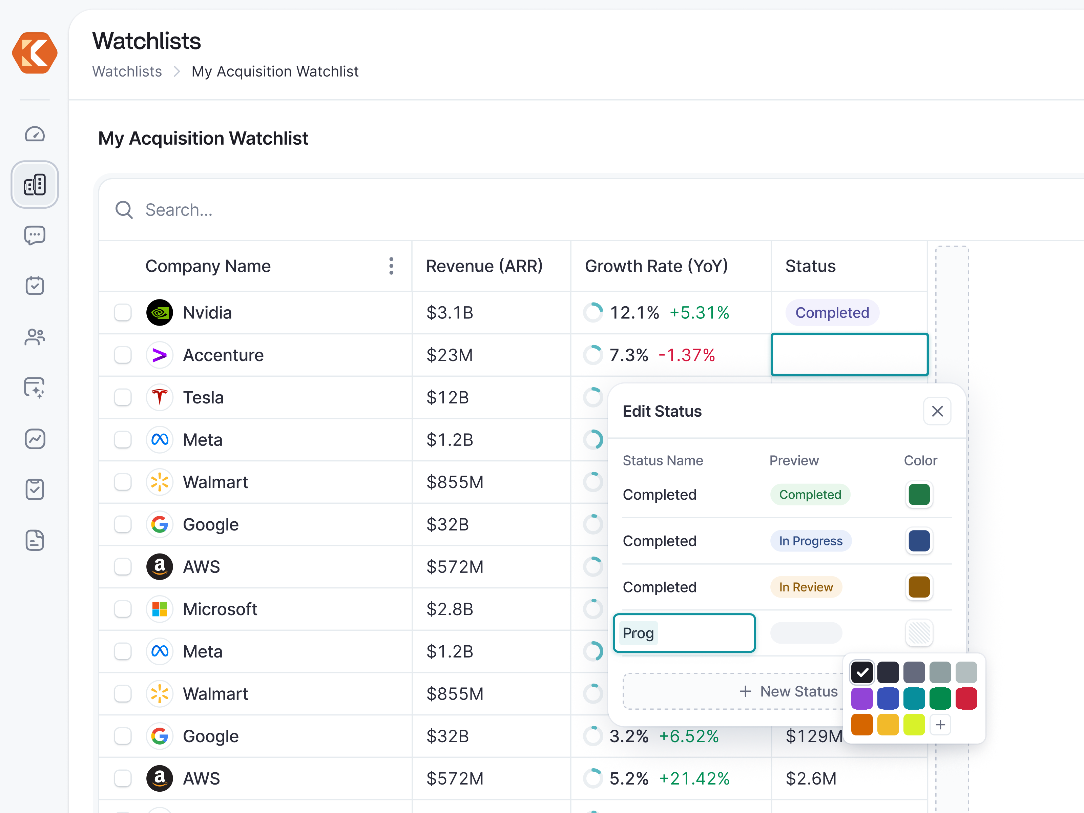Click the Tesla company logo
Screen dimensions: 1084x813
160,397
